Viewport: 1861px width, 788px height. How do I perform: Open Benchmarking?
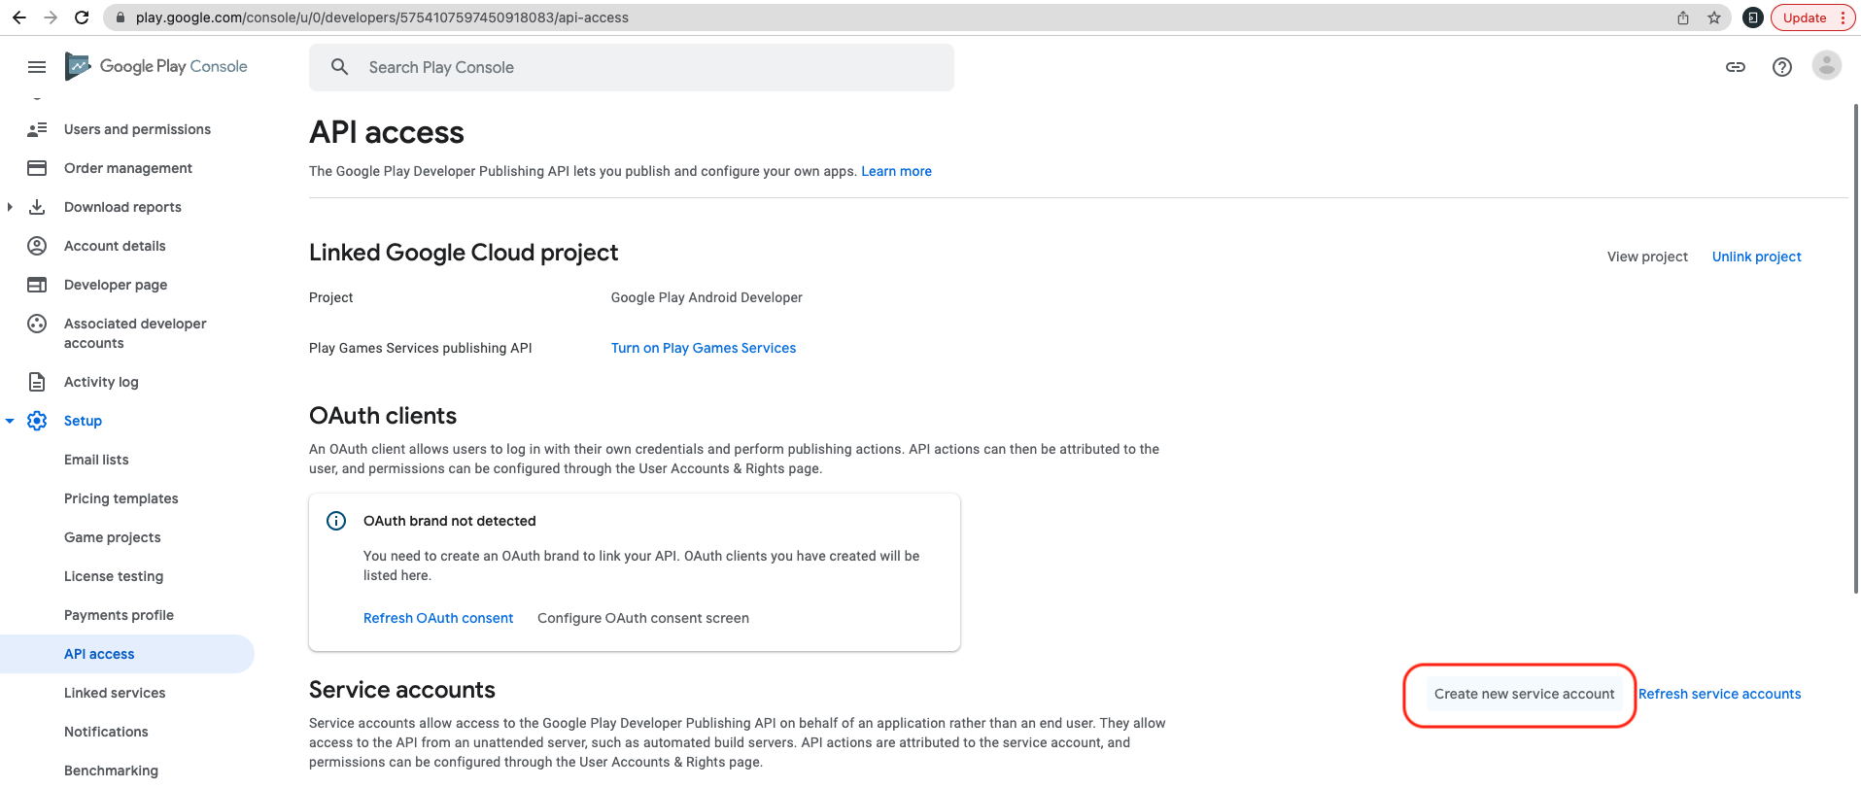[x=111, y=771]
